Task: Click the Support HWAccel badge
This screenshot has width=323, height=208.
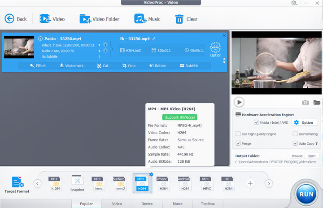Action: [179, 117]
